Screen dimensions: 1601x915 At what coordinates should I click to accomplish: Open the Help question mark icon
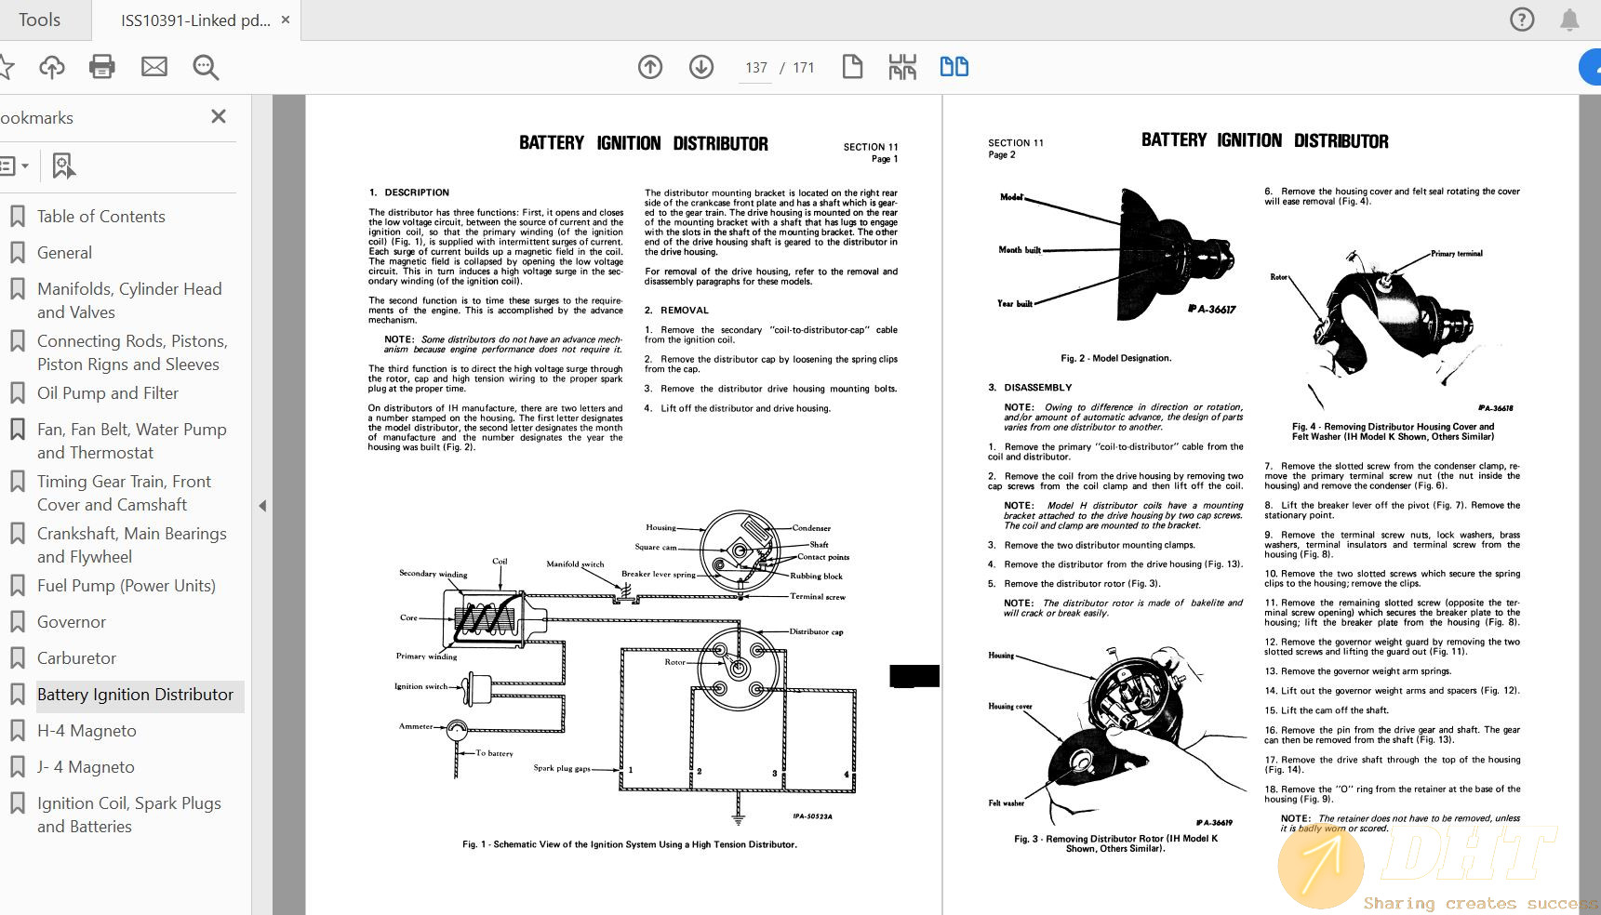(1522, 20)
